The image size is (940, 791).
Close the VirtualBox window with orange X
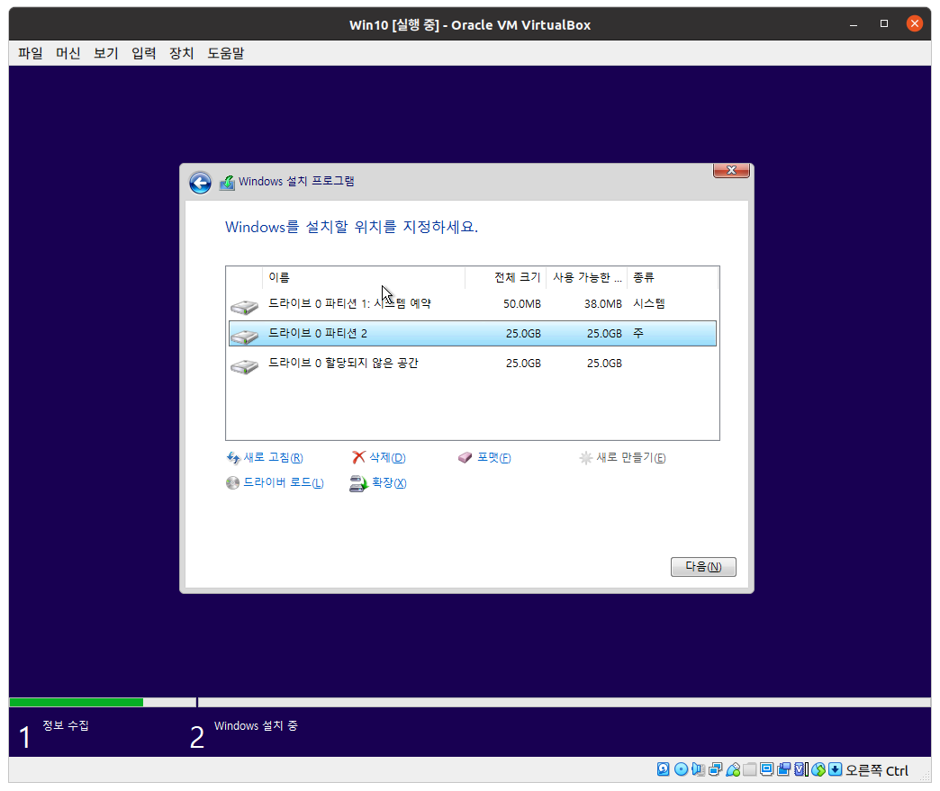click(x=914, y=23)
